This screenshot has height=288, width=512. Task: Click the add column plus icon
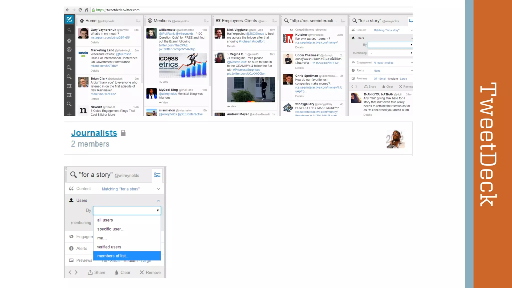click(x=69, y=114)
